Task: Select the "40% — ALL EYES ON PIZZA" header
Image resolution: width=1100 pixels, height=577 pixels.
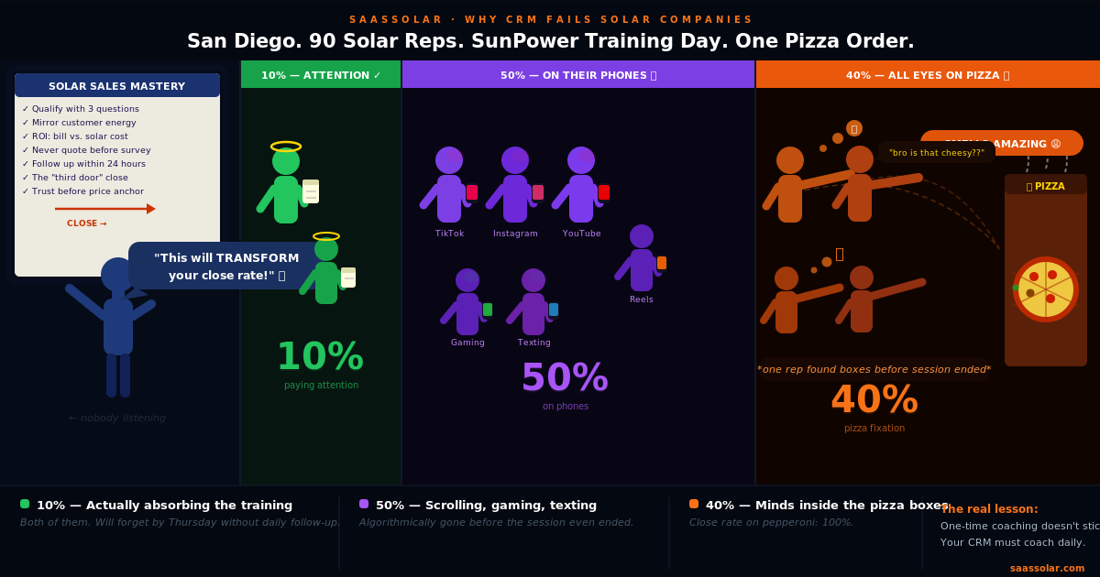Action: tap(928, 74)
